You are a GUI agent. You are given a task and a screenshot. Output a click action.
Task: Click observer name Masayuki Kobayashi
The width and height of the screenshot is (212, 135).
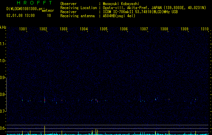tap(121, 4)
